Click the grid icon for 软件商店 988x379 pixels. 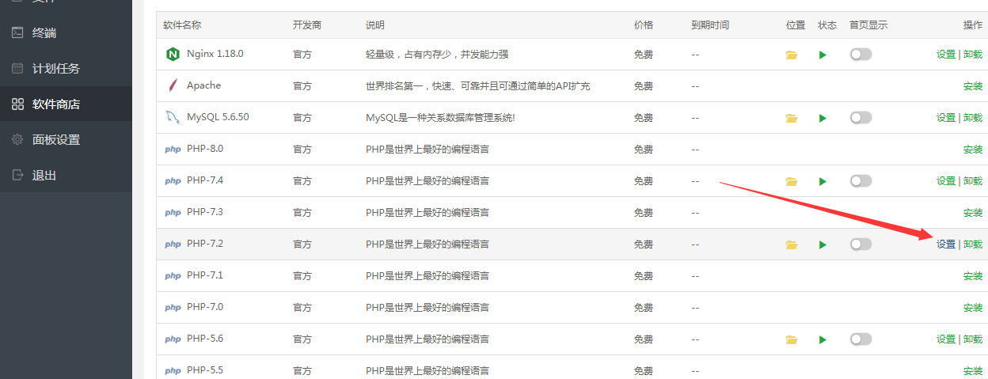[17, 104]
